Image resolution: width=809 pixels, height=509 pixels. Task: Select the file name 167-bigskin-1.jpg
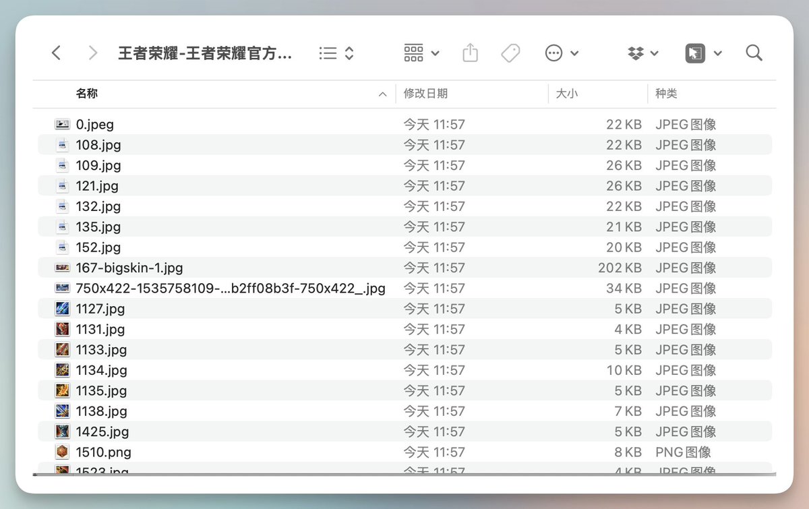pyautogui.click(x=129, y=268)
